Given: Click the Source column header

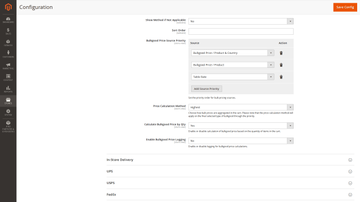Looking at the screenshot, I should pyautogui.click(x=195, y=43).
